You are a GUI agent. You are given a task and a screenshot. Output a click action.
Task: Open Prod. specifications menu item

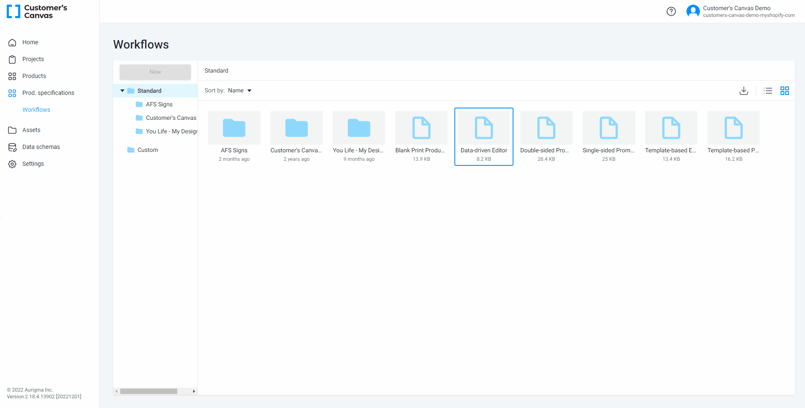tap(48, 93)
